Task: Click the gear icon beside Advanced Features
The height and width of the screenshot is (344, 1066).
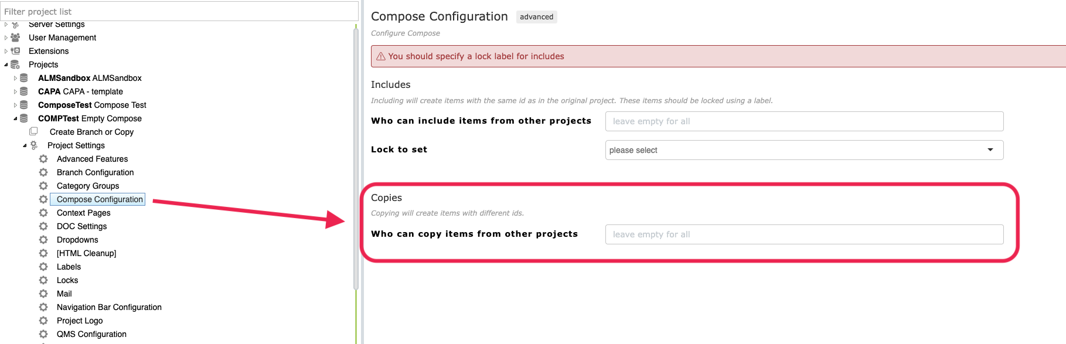Action: coord(43,159)
